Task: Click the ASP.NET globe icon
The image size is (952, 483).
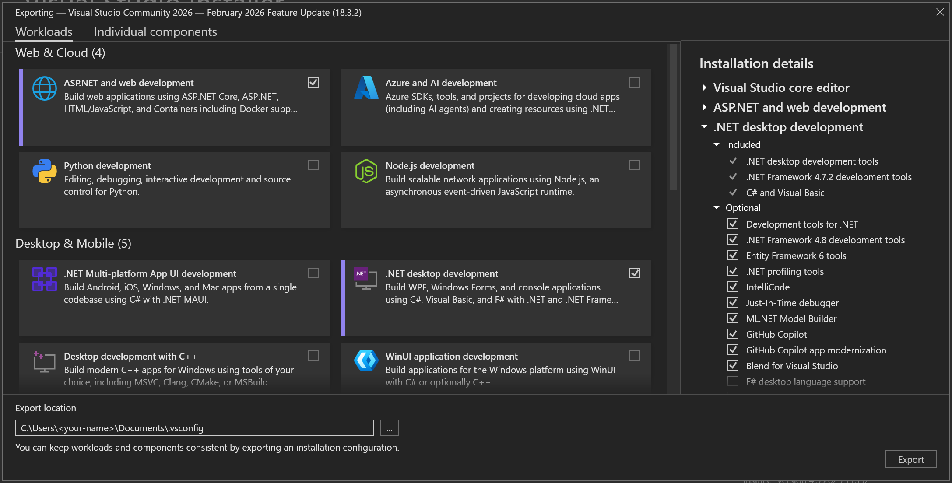Action: [x=44, y=88]
